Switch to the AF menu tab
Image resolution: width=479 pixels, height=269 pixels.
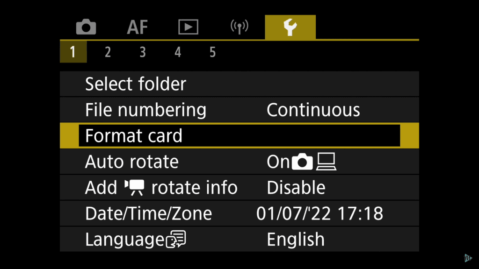138,27
